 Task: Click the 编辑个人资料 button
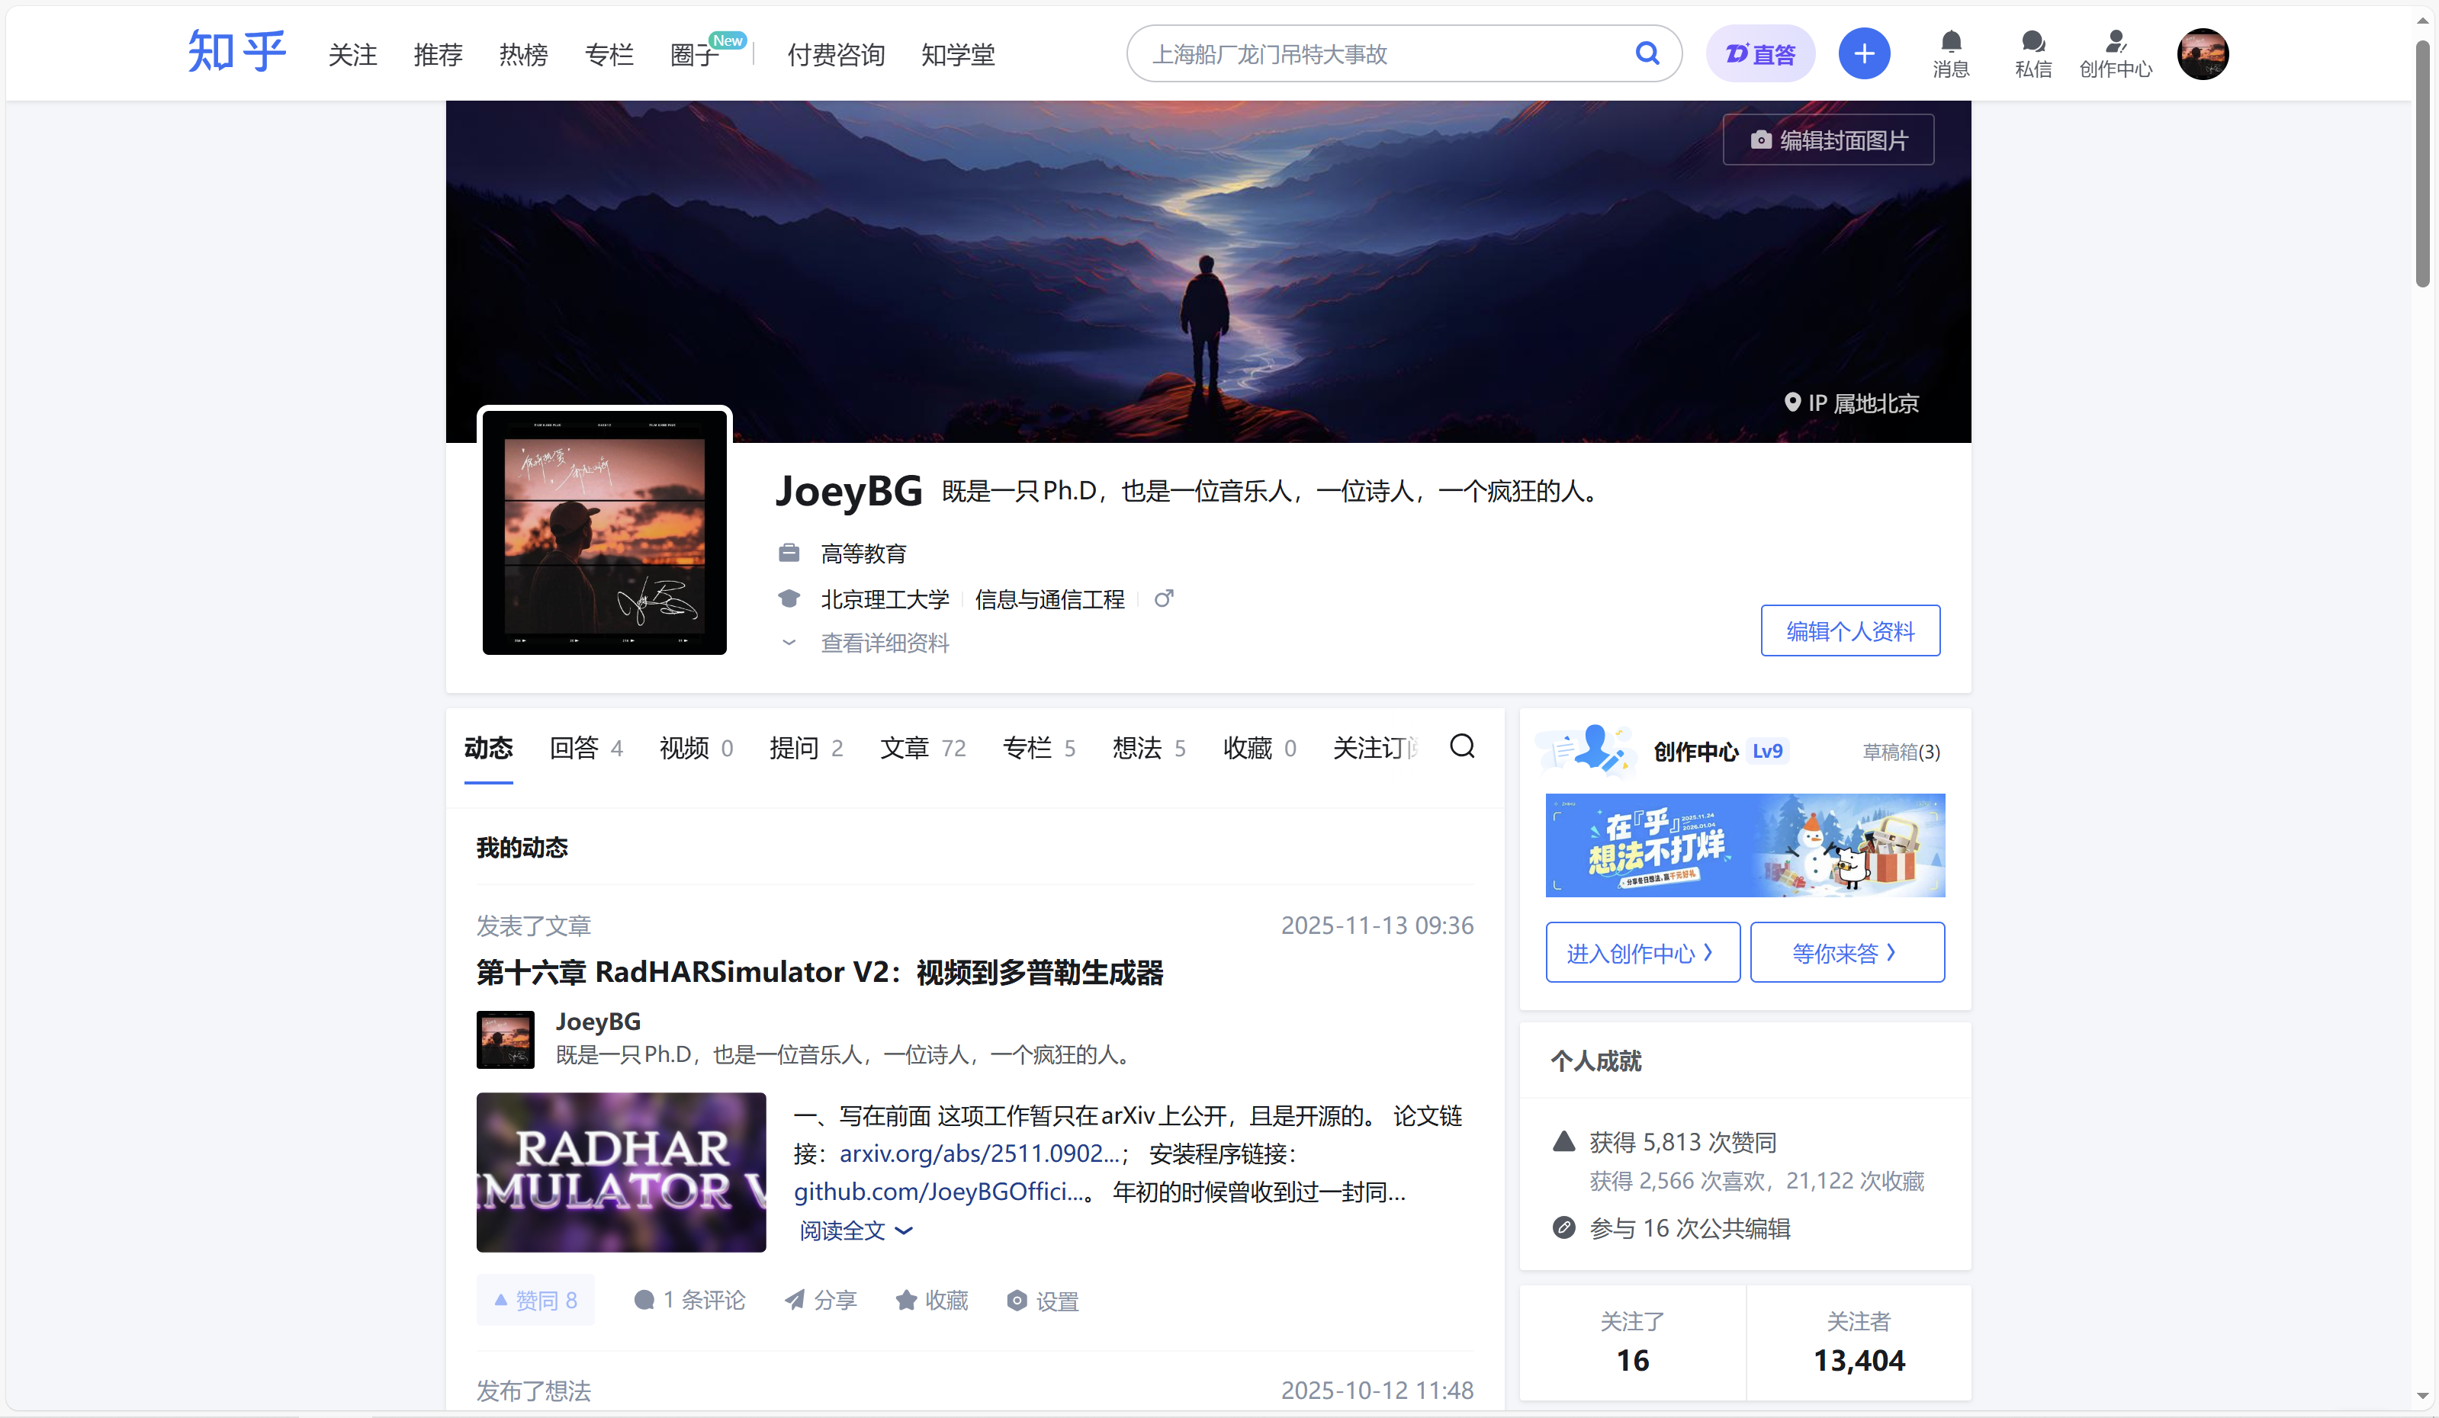[1849, 630]
